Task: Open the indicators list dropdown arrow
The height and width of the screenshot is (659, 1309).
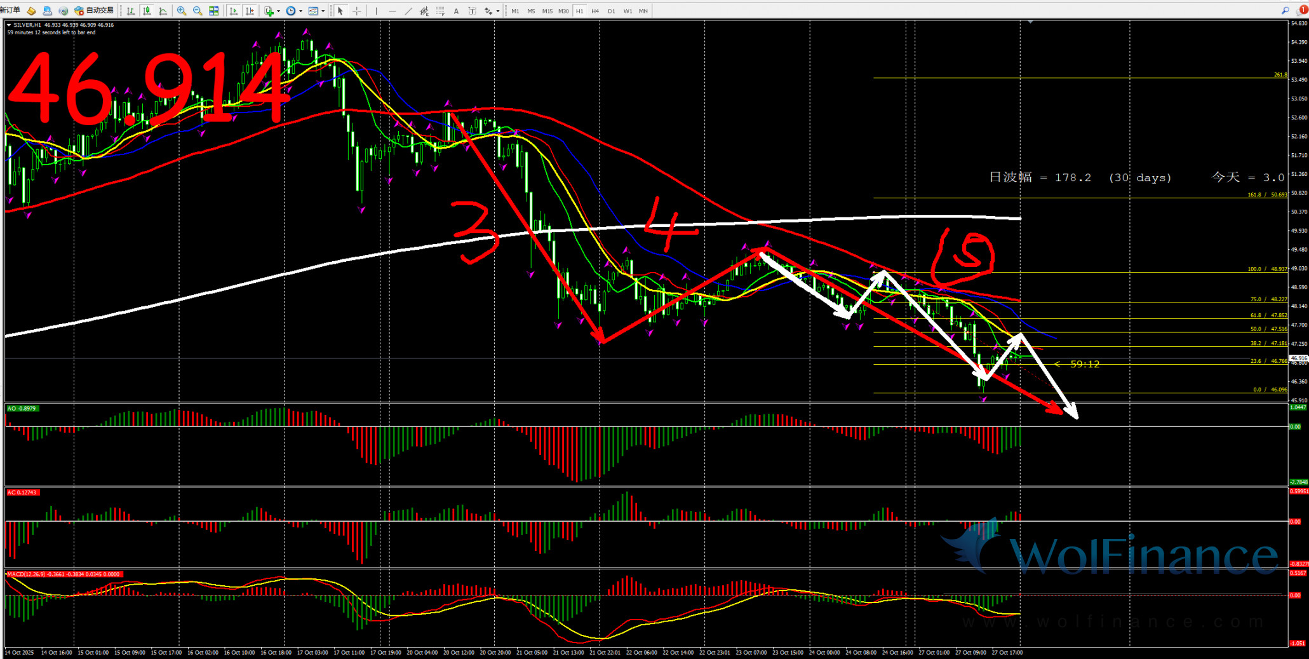Action: (278, 11)
